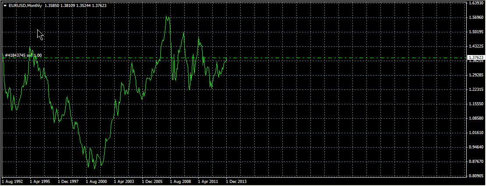Click the 1 Dec 1997 date label
This screenshot has height=186, width=486.
click(69, 181)
